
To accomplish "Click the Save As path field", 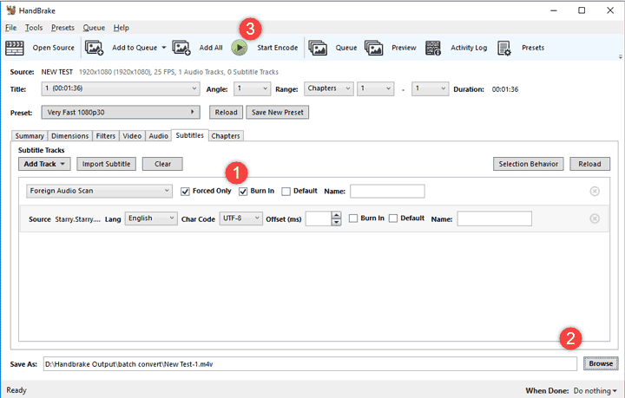I will [310, 364].
